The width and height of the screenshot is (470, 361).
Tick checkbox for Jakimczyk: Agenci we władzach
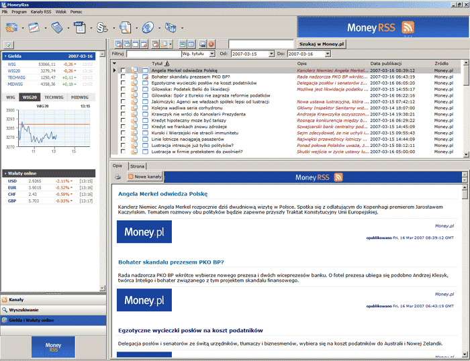point(123,101)
